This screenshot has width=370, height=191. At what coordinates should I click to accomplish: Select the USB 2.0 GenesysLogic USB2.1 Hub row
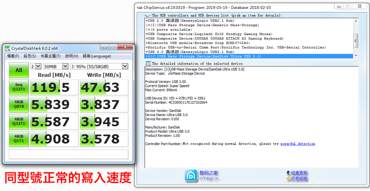(x=249, y=20)
